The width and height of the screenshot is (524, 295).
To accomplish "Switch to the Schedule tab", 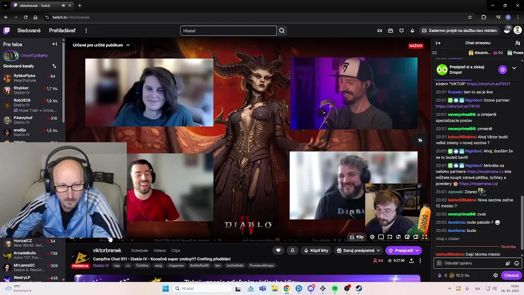I will tap(140, 250).
